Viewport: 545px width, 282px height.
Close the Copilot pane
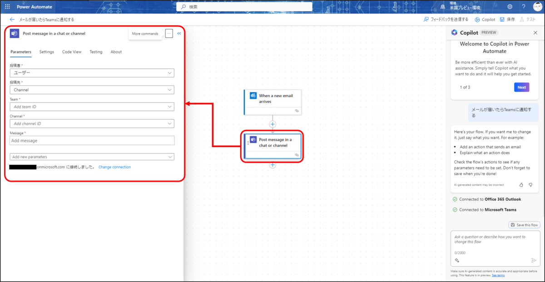pos(535,33)
